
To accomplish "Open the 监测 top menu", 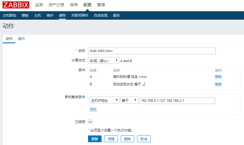I will tap(39, 5).
